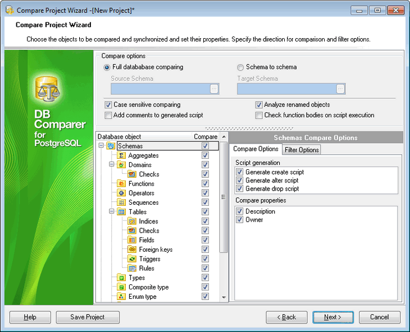Click the Schemas folder icon in tree
410x332 pixels.
click(111, 146)
